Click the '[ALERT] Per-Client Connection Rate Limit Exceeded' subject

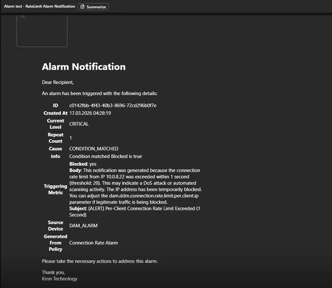(x=142, y=208)
